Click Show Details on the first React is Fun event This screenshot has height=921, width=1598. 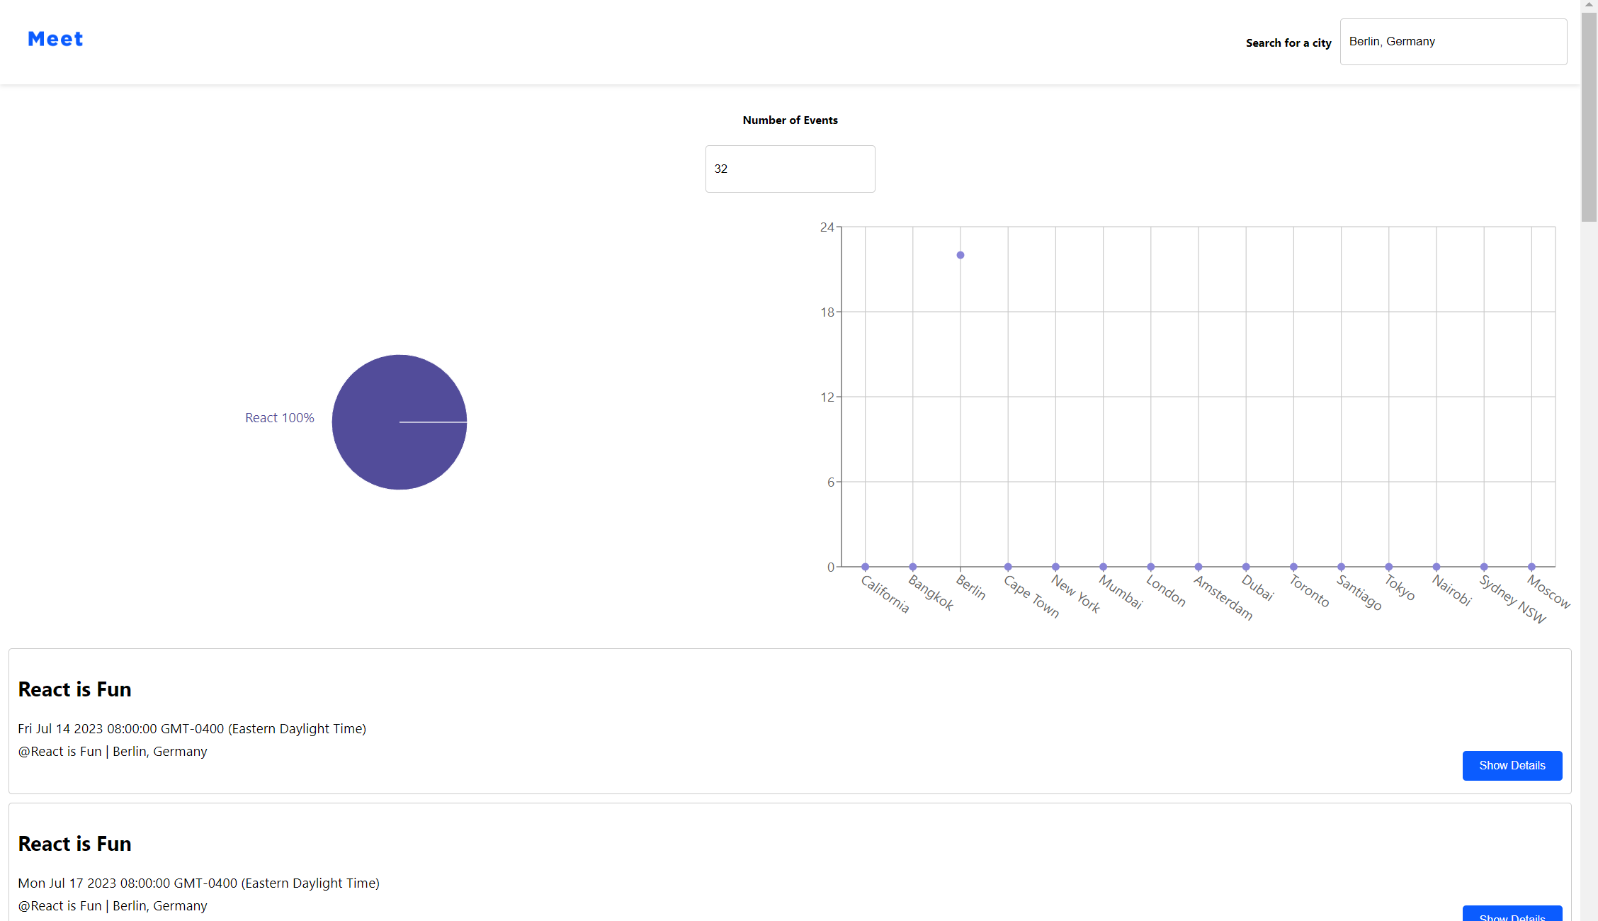pos(1512,765)
